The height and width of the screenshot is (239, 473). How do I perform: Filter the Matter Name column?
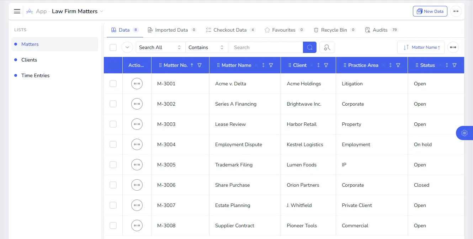pos(271,65)
